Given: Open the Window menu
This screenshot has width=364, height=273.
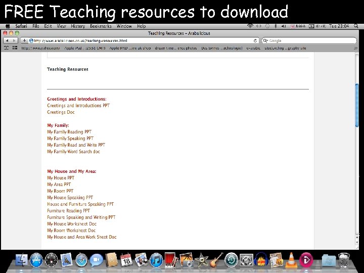Looking at the screenshot, I should 124,26.
